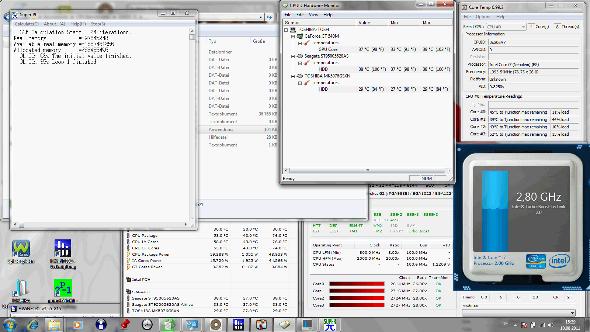
Task: Click thermometer icon beside Seagate Temperatures
Action: (x=307, y=63)
